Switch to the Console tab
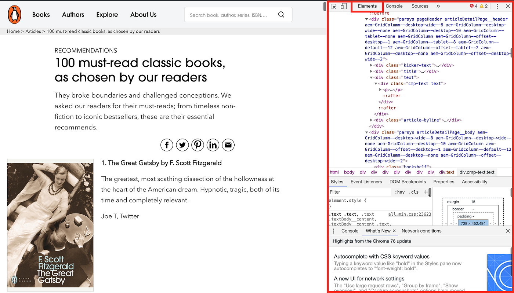514x293 pixels. pyautogui.click(x=394, y=6)
